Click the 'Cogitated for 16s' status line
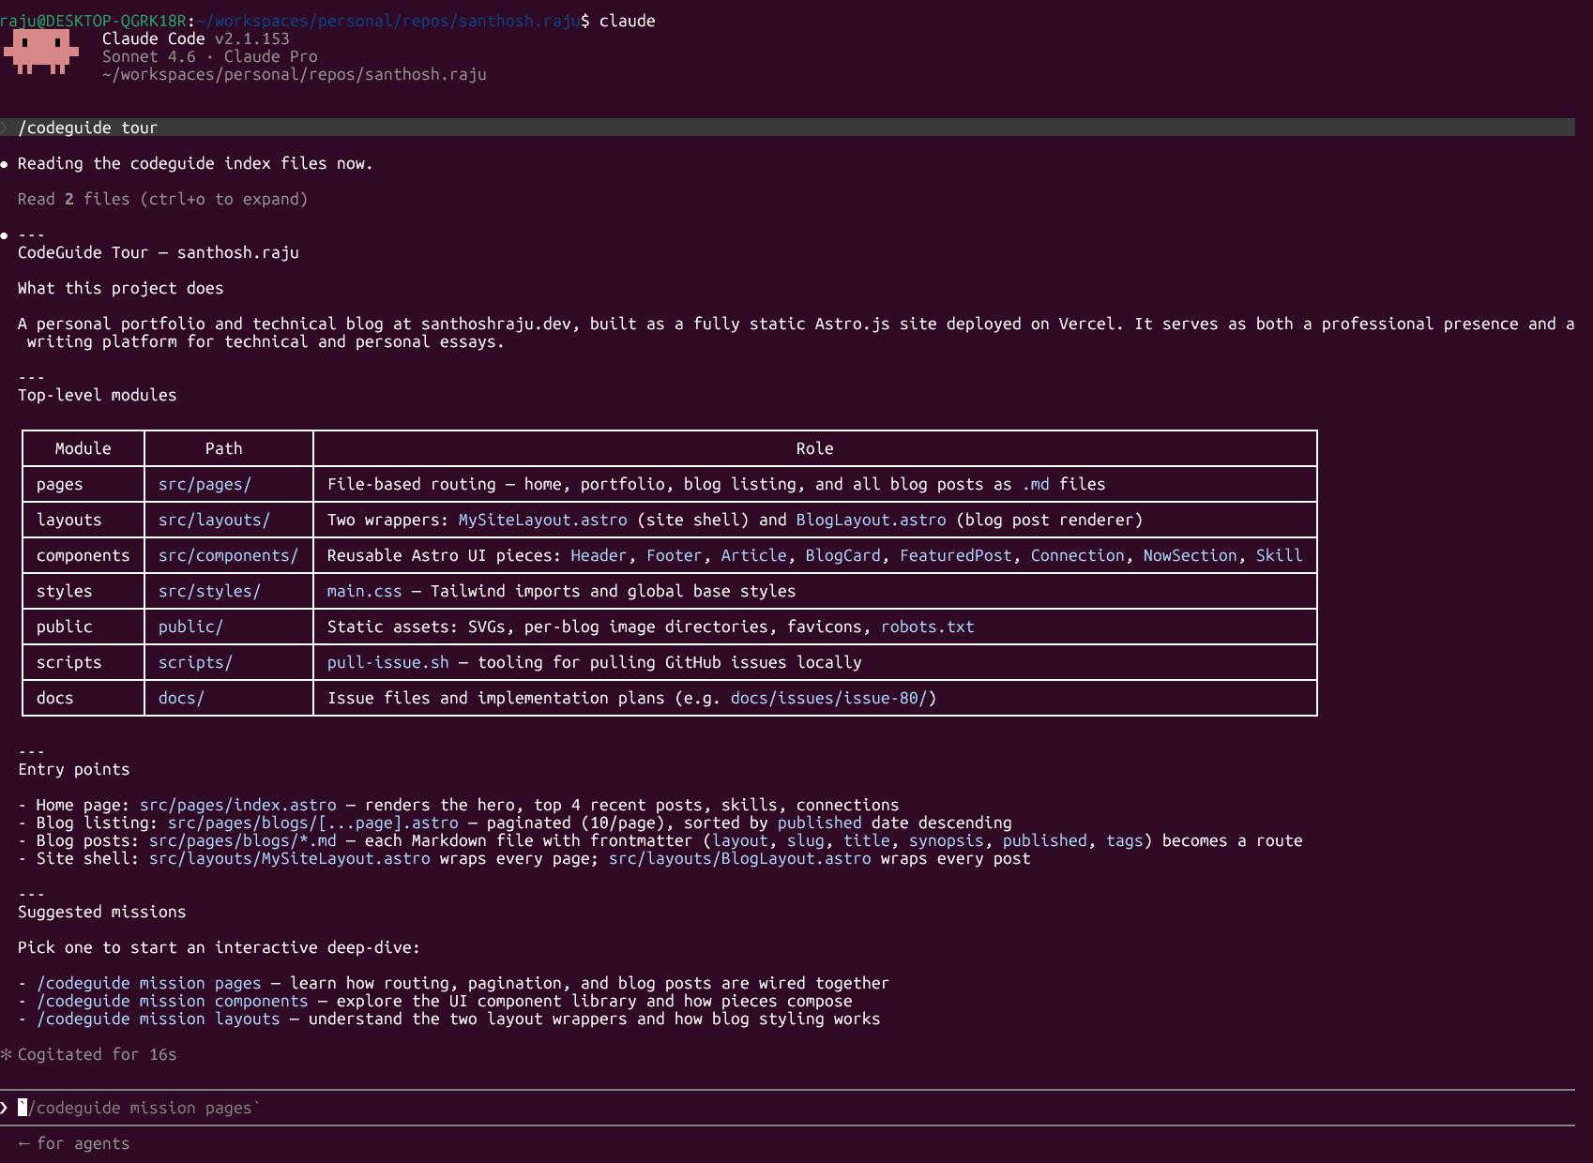The image size is (1593, 1163). 89,1054
